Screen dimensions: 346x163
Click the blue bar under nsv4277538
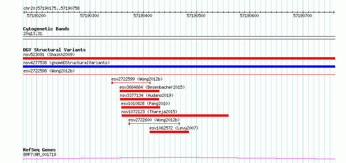point(179,67)
